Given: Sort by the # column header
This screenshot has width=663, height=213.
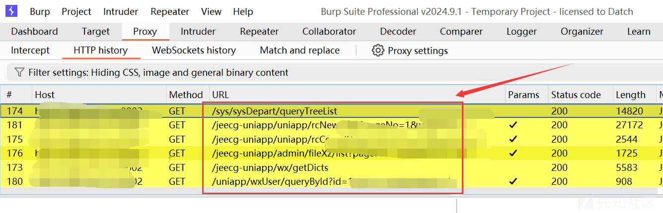Looking at the screenshot, I should 16,95.
